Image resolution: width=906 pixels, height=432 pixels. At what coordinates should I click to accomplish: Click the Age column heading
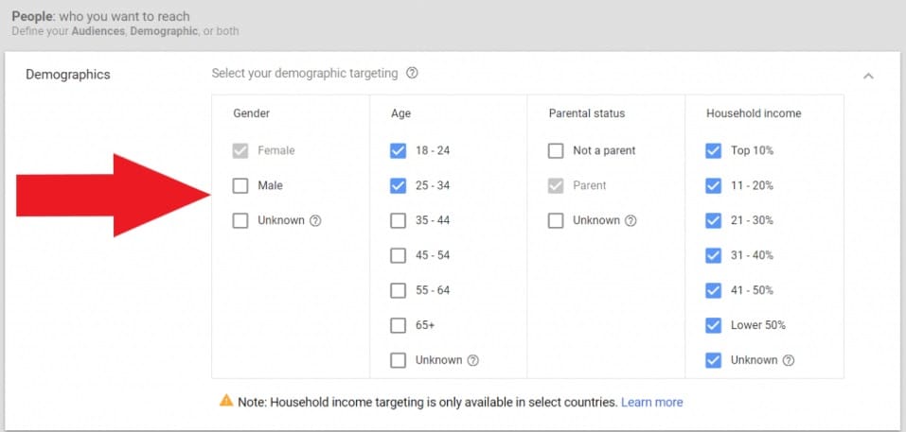(x=400, y=113)
